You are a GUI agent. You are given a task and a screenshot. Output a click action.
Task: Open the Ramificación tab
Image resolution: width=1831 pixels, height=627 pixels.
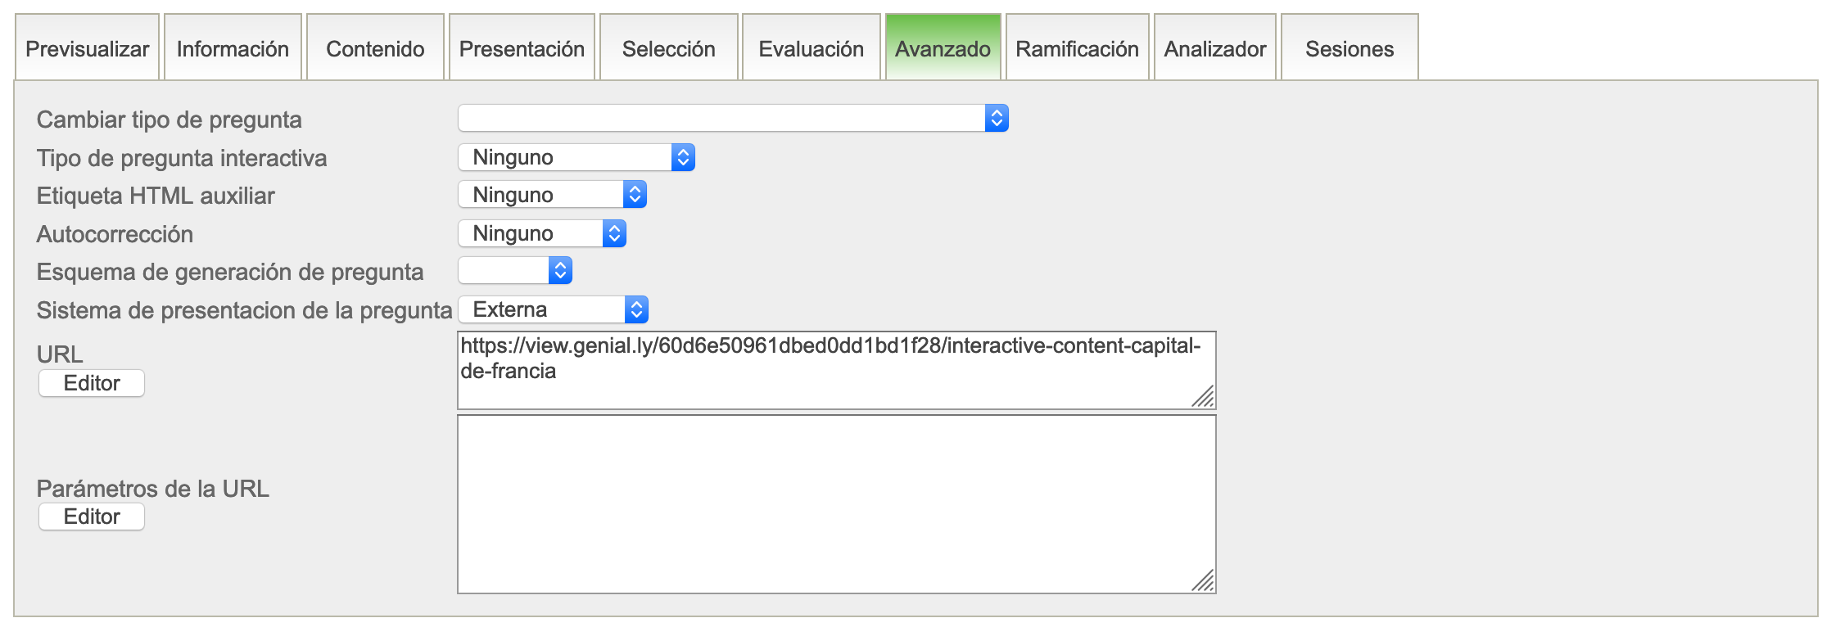tap(1077, 49)
